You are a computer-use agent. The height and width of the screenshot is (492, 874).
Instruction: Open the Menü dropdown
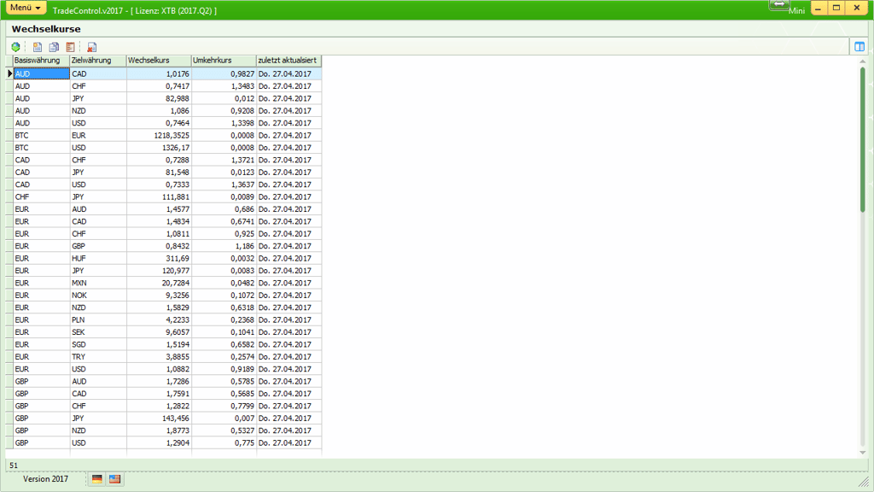26,8
